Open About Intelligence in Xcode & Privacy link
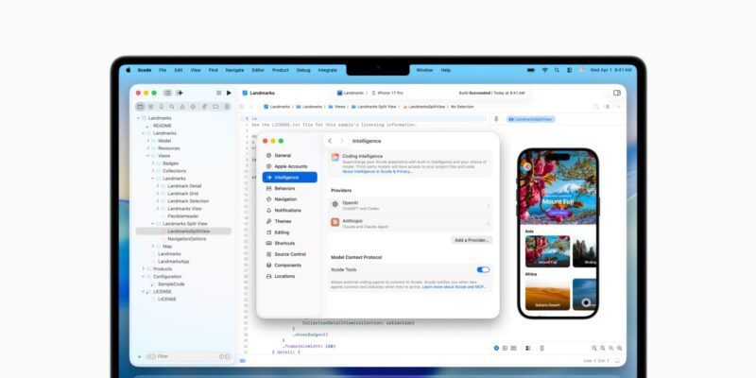The width and height of the screenshot is (756, 378). [x=377, y=171]
